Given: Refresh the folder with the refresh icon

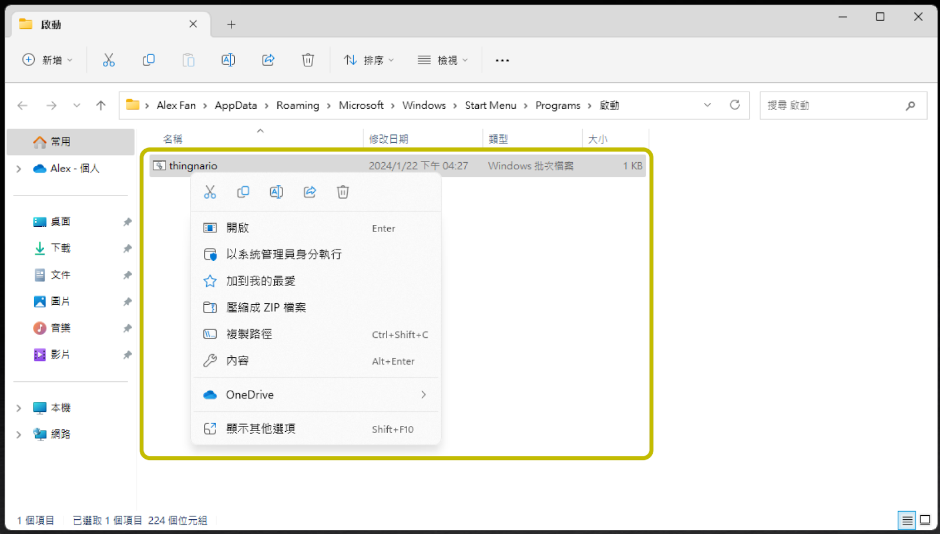Looking at the screenshot, I should pos(735,105).
